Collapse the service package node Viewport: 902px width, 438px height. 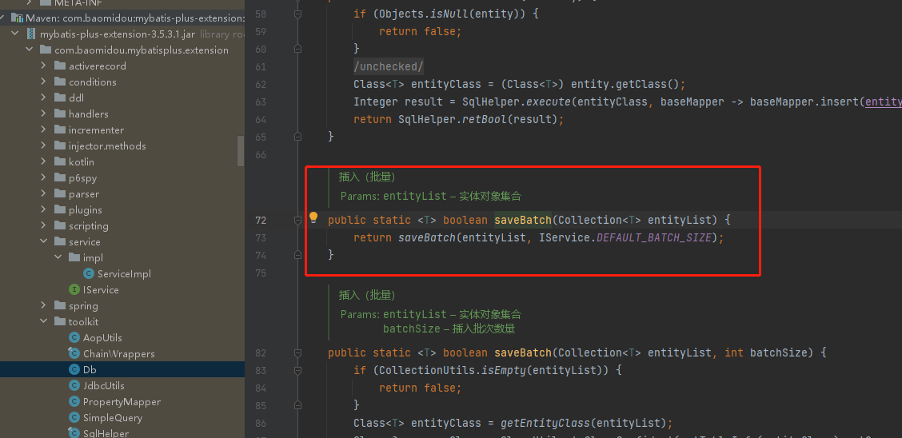44,241
